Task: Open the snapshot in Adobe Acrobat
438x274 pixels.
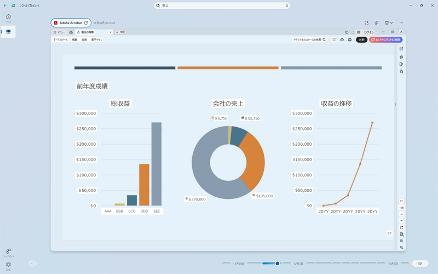Action: coord(71,23)
